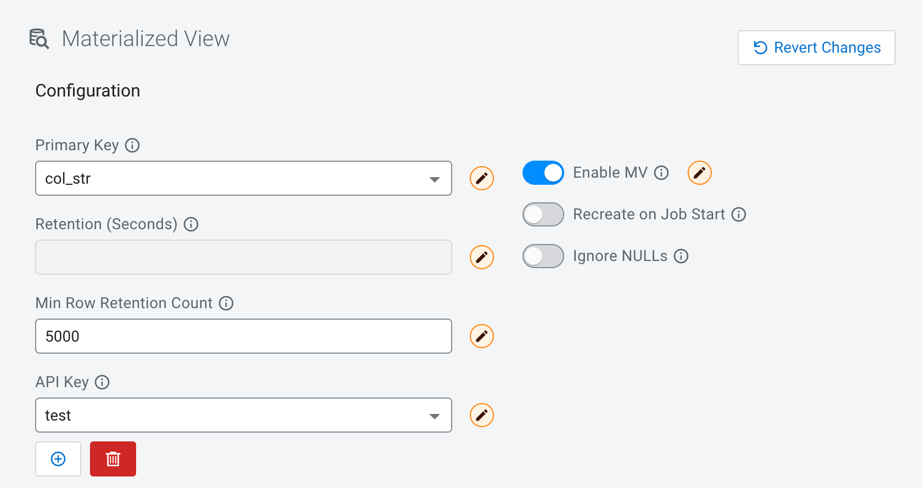
Task: Click the Ignore NULLs info icon
Action: (x=681, y=256)
